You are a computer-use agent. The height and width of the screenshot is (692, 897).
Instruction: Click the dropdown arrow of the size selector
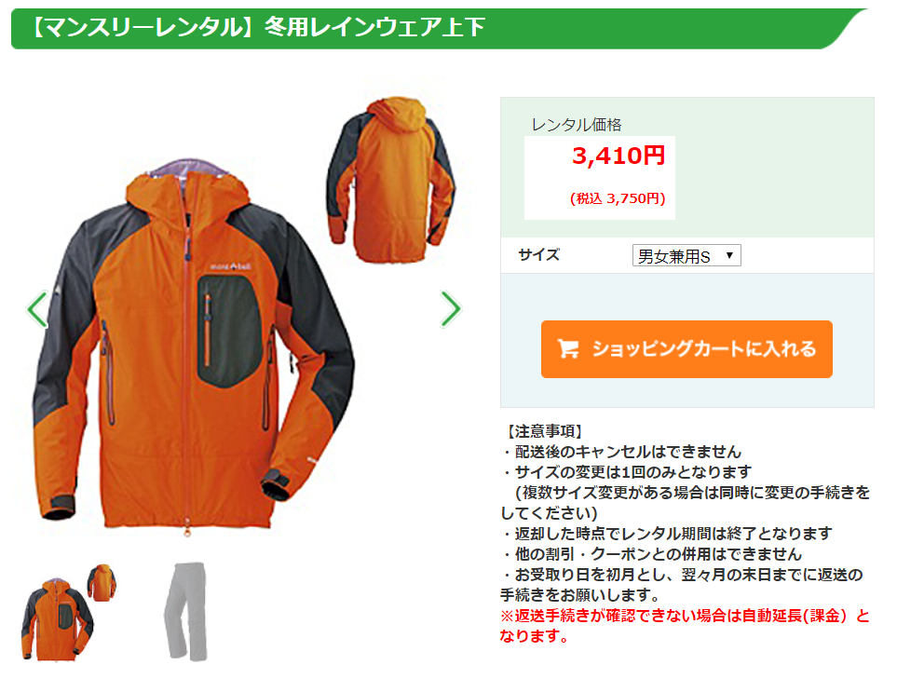729,255
